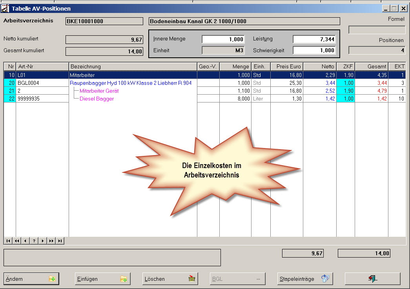Click into the Leistung field

[314, 39]
